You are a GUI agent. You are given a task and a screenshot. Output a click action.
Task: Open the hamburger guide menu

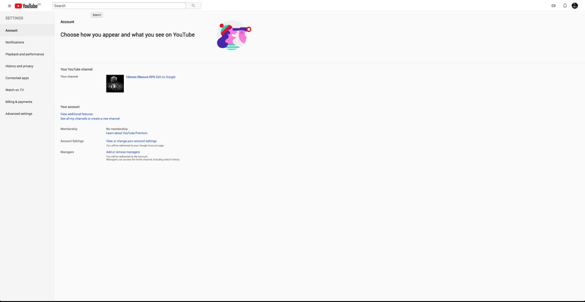[x=9, y=6]
